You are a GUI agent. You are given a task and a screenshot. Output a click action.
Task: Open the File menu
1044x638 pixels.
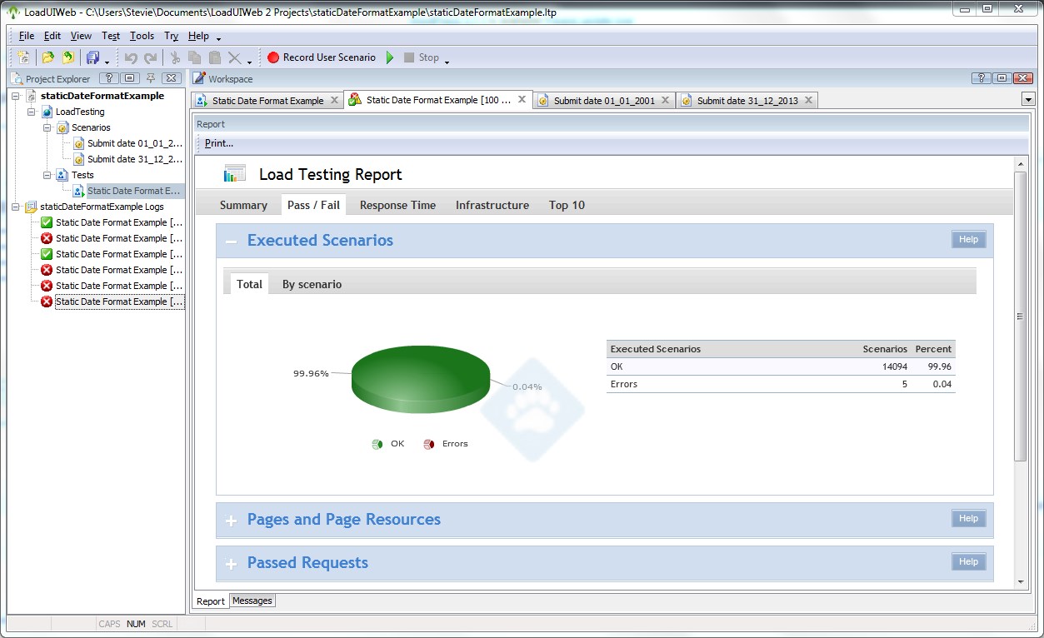pos(27,36)
